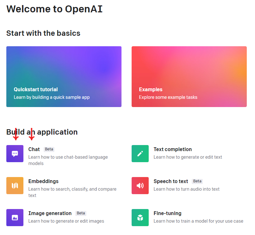Open the red Speech to text speaker icon
This screenshot has width=255, height=235.
pos(140,186)
